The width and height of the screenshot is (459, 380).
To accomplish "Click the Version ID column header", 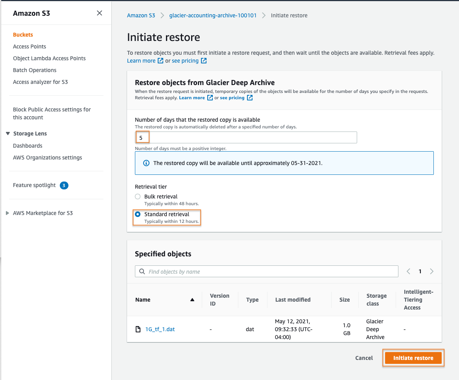I will click(219, 300).
